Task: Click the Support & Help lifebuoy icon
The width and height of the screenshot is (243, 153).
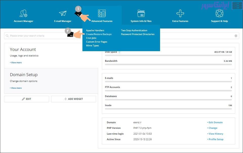Action: 219,13
